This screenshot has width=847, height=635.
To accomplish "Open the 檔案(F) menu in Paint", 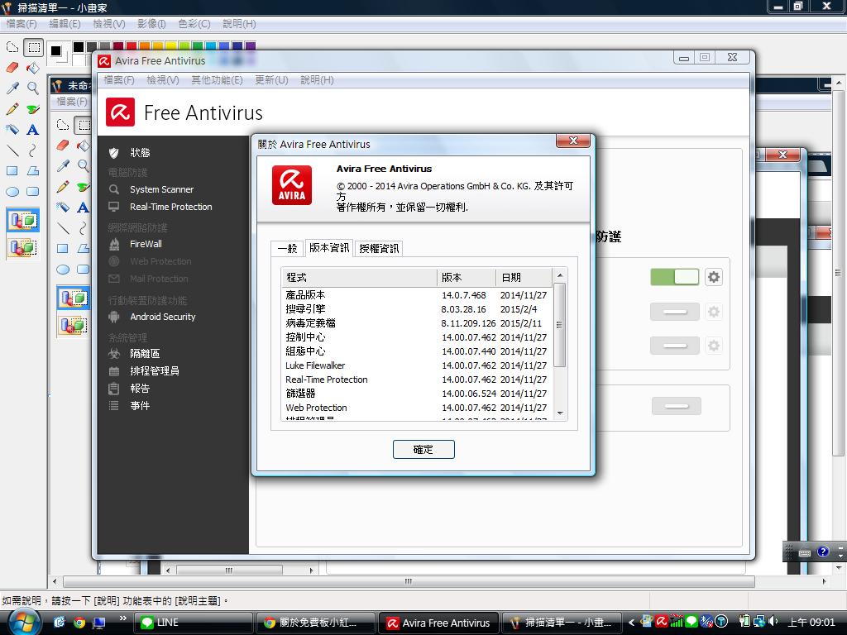I will pyautogui.click(x=22, y=24).
